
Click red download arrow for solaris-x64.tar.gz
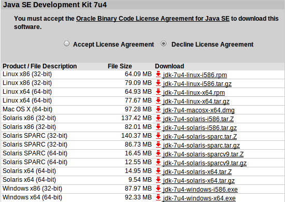pyautogui.click(x=159, y=180)
